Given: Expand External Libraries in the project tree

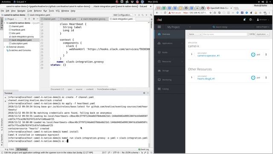Looking at the screenshot, I should 5,47.
